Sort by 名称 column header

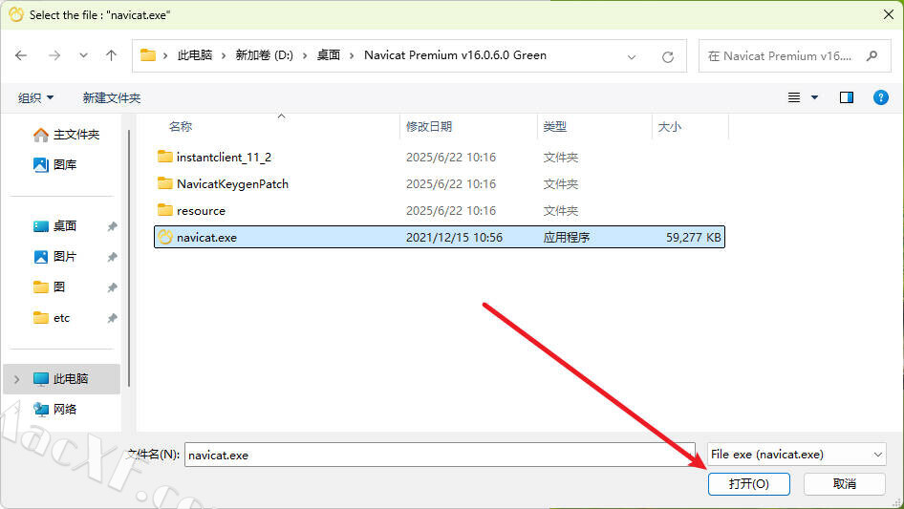180,127
